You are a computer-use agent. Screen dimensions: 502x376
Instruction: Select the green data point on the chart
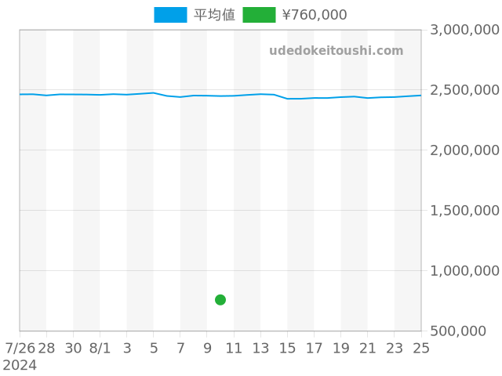click(x=220, y=299)
